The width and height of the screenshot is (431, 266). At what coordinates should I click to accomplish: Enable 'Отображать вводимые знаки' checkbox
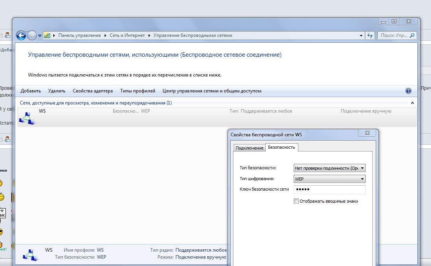(296, 201)
